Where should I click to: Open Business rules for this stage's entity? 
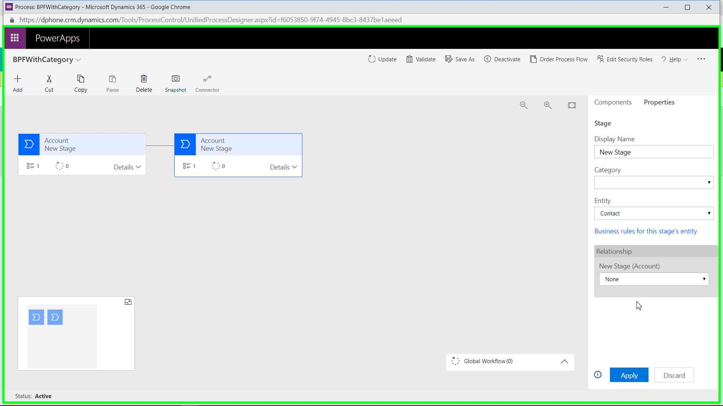coord(645,231)
